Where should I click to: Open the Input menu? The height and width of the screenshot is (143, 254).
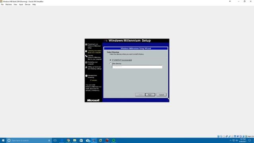21,4
